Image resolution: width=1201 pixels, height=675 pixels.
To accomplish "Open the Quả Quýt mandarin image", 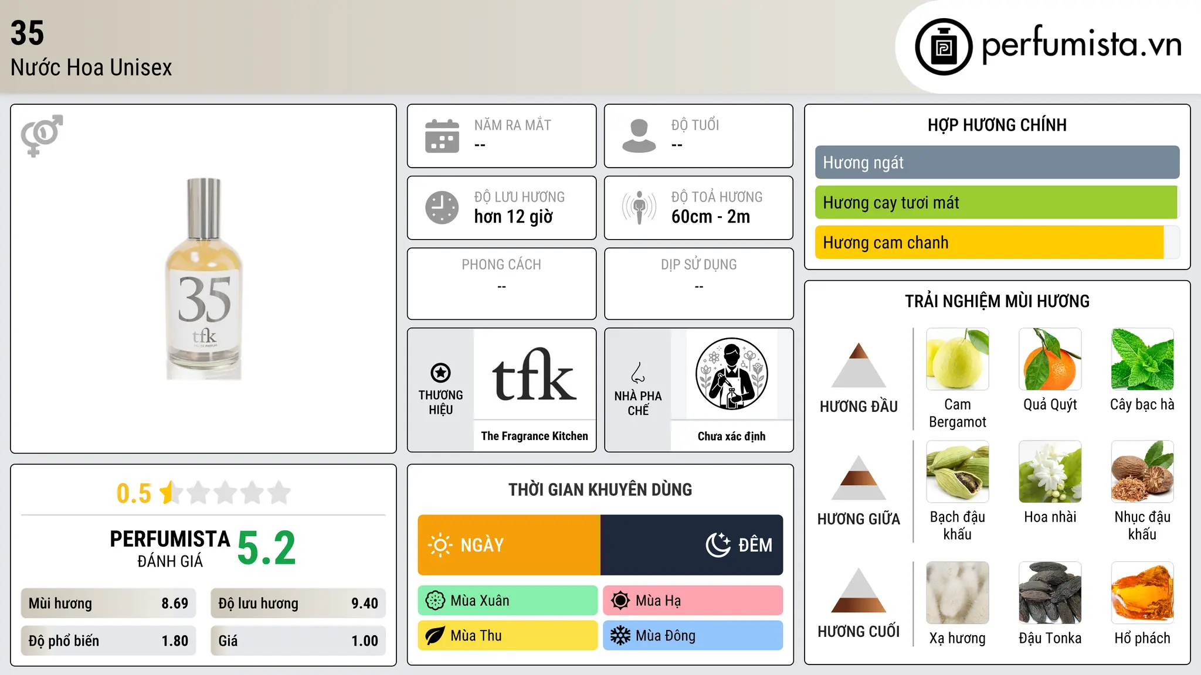I will tap(1050, 359).
